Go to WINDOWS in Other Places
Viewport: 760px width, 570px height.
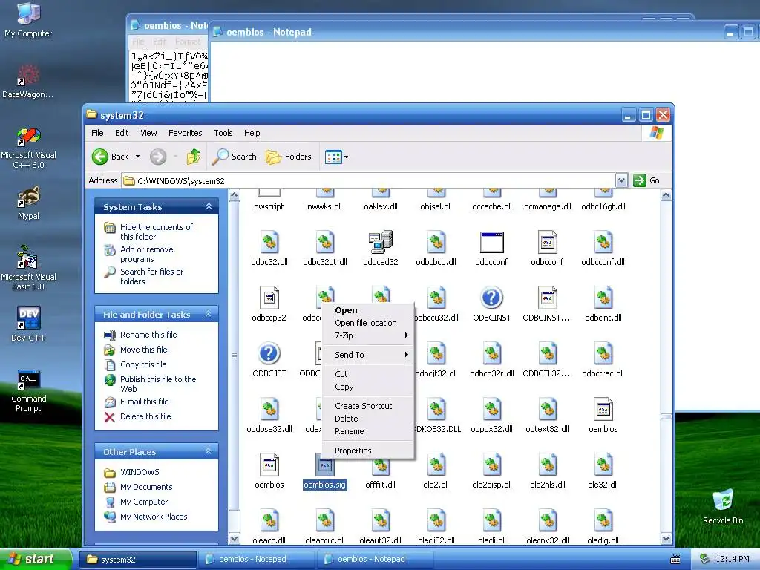[140, 472]
